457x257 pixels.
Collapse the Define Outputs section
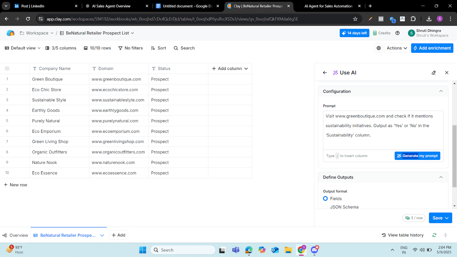coord(441,177)
